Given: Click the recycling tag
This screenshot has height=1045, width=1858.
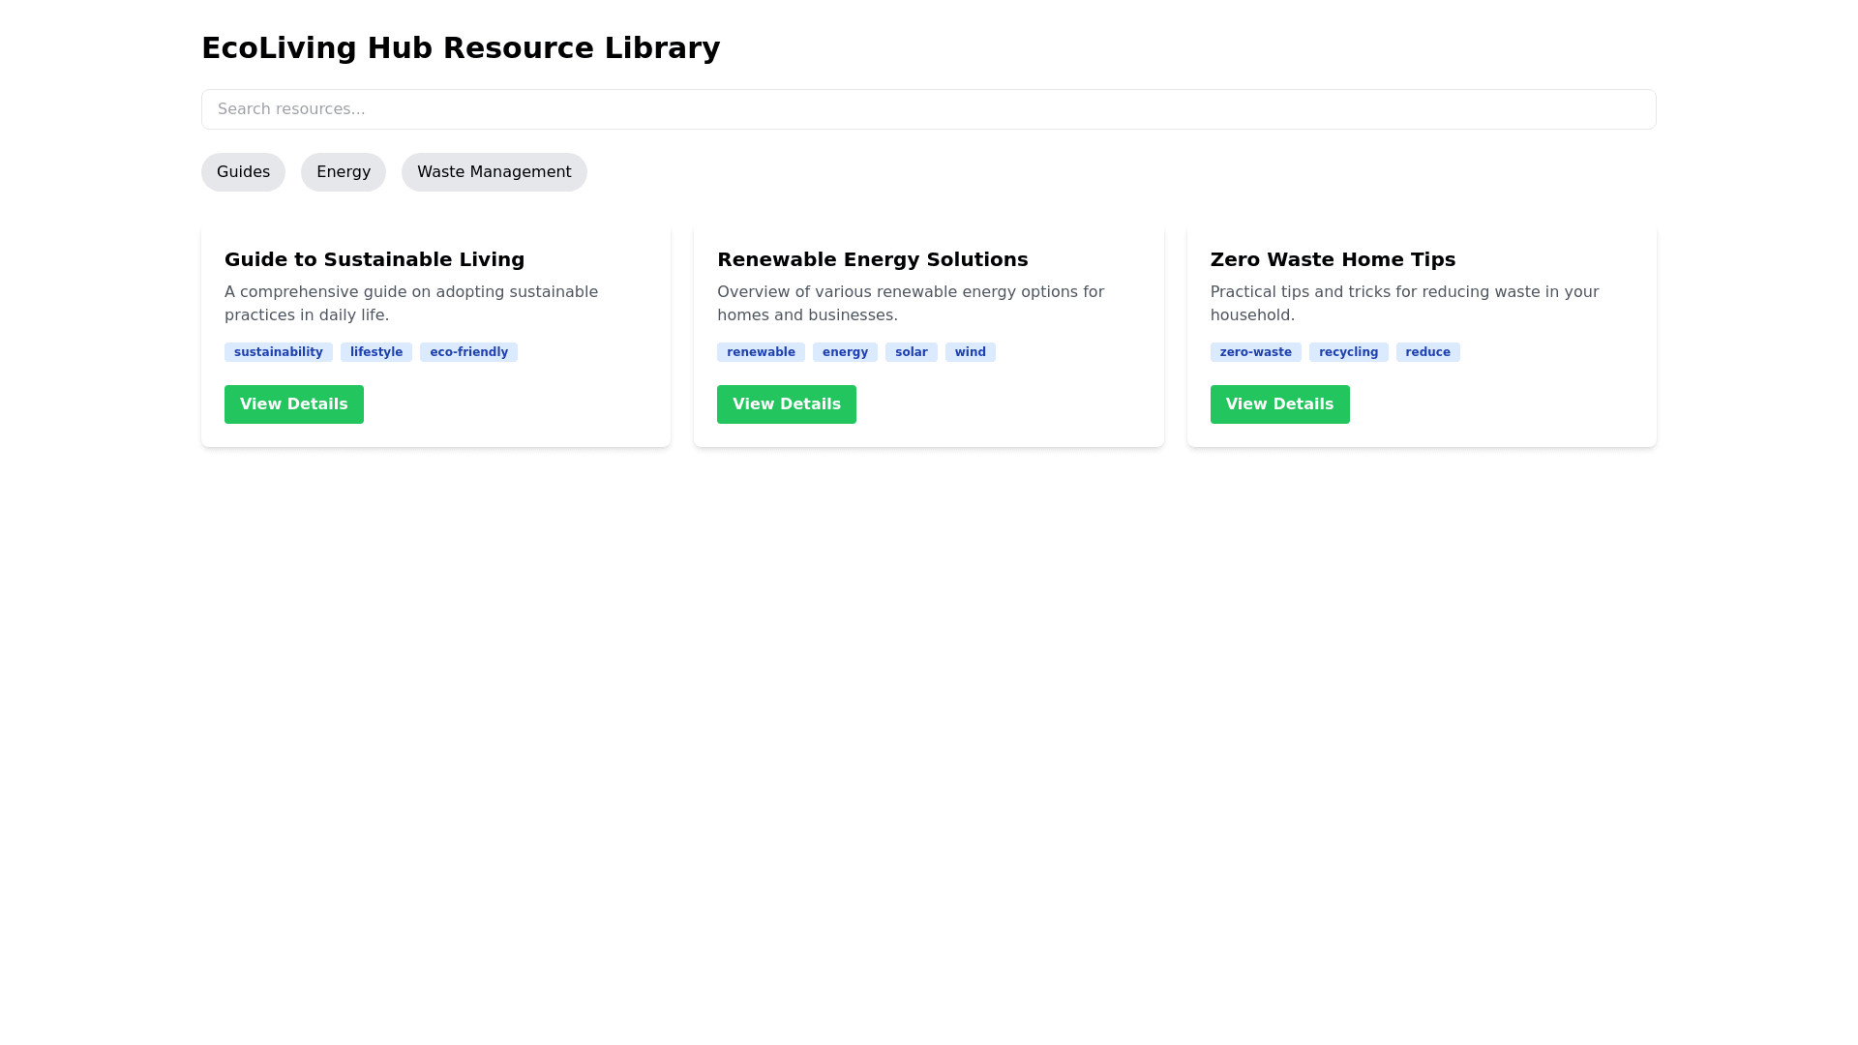Looking at the screenshot, I should [1348, 352].
